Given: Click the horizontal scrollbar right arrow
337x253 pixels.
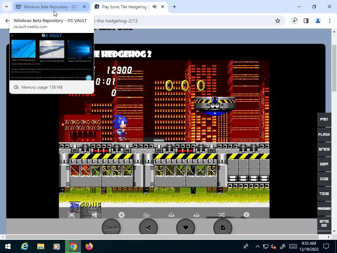Looking at the screenshot, I should [x=329, y=237].
